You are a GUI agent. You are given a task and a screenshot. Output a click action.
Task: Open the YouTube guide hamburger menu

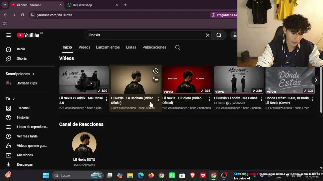(9, 35)
